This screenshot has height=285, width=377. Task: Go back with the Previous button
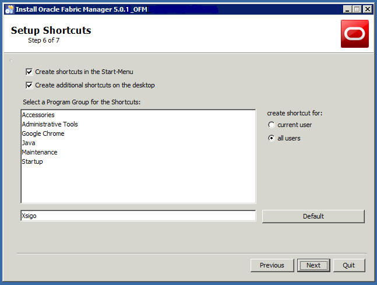click(272, 265)
